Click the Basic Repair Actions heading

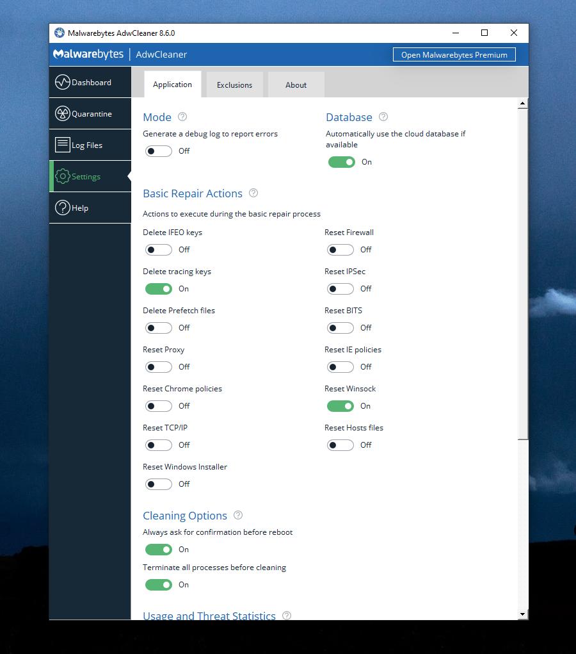pyautogui.click(x=193, y=193)
